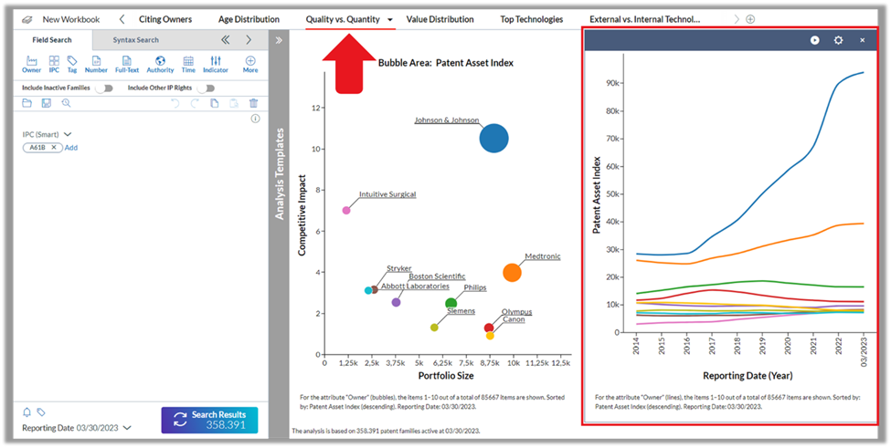Image resolution: width=891 pixels, height=448 pixels.
Task: Save the current search
Action: click(47, 103)
